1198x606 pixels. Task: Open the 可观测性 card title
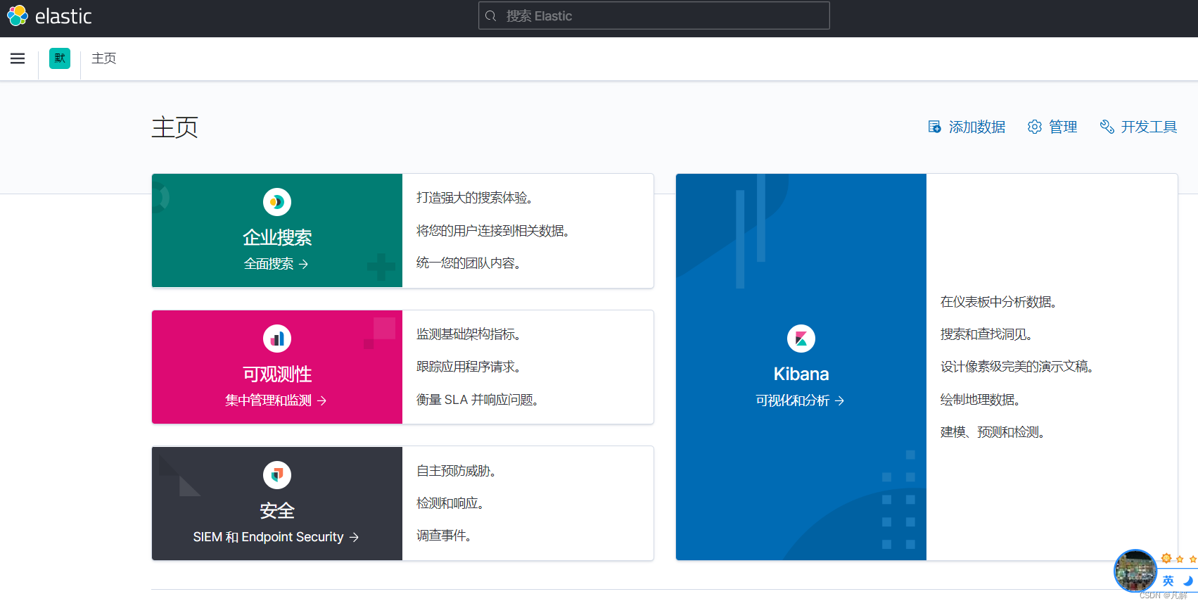pos(277,374)
